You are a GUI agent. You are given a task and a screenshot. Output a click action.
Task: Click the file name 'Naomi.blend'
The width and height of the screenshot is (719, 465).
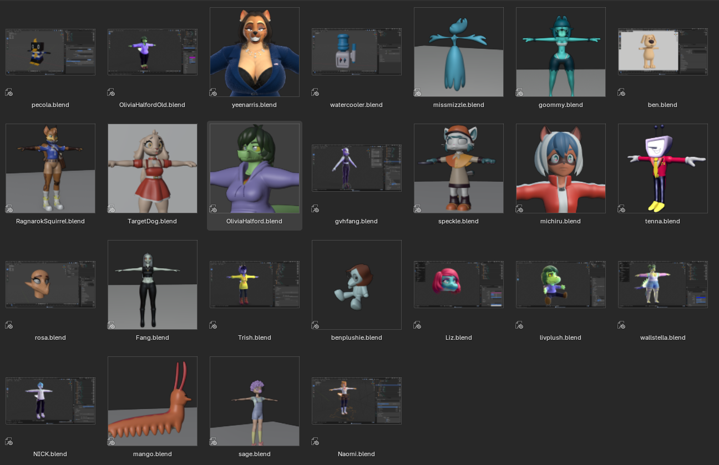357,454
